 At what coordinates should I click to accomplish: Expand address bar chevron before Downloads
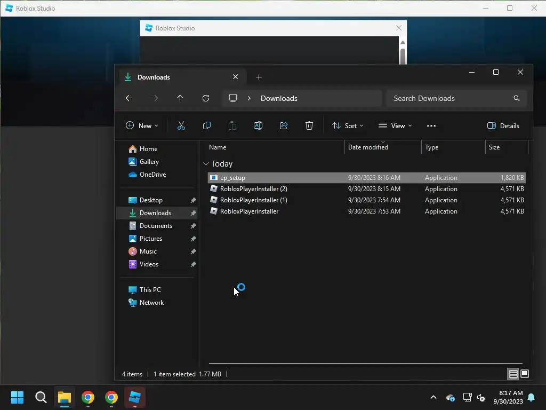249,98
